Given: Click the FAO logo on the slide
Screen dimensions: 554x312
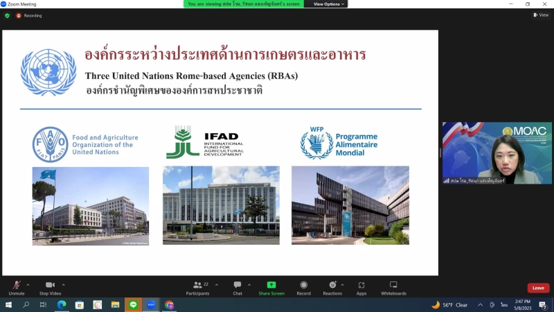Looking at the screenshot, I should (x=85, y=144).
